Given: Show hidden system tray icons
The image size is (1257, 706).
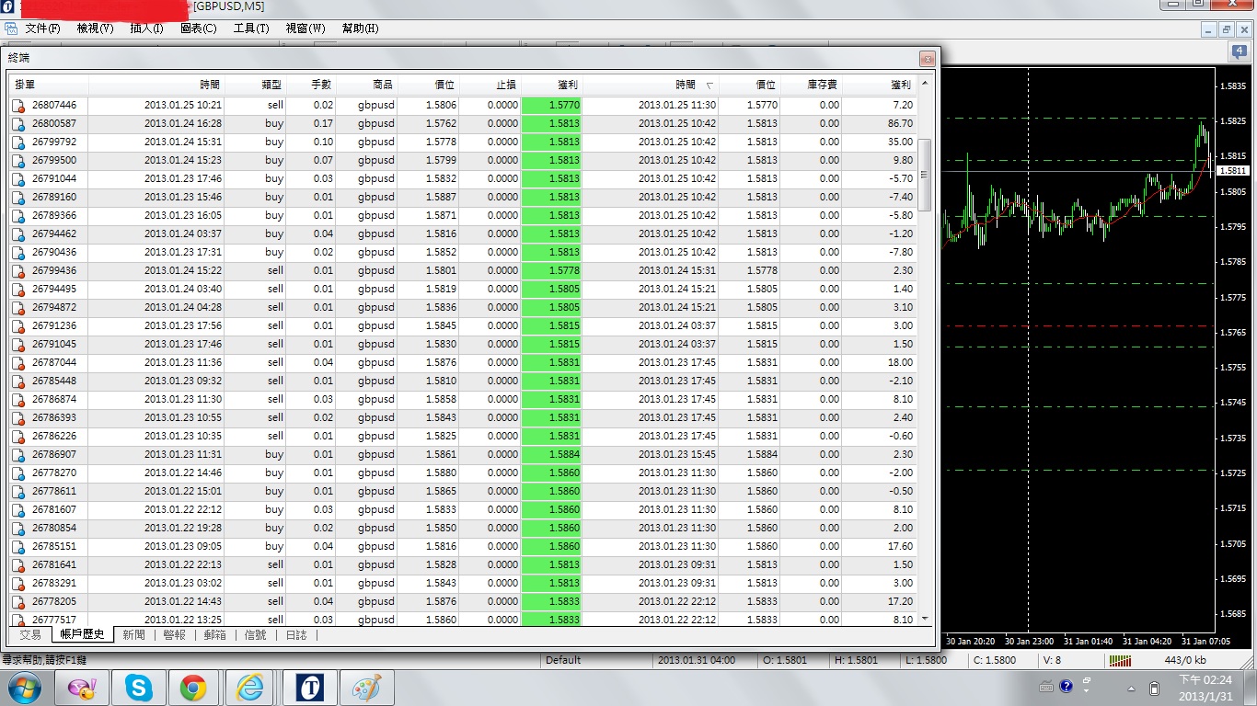Looking at the screenshot, I should click(x=1131, y=688).
